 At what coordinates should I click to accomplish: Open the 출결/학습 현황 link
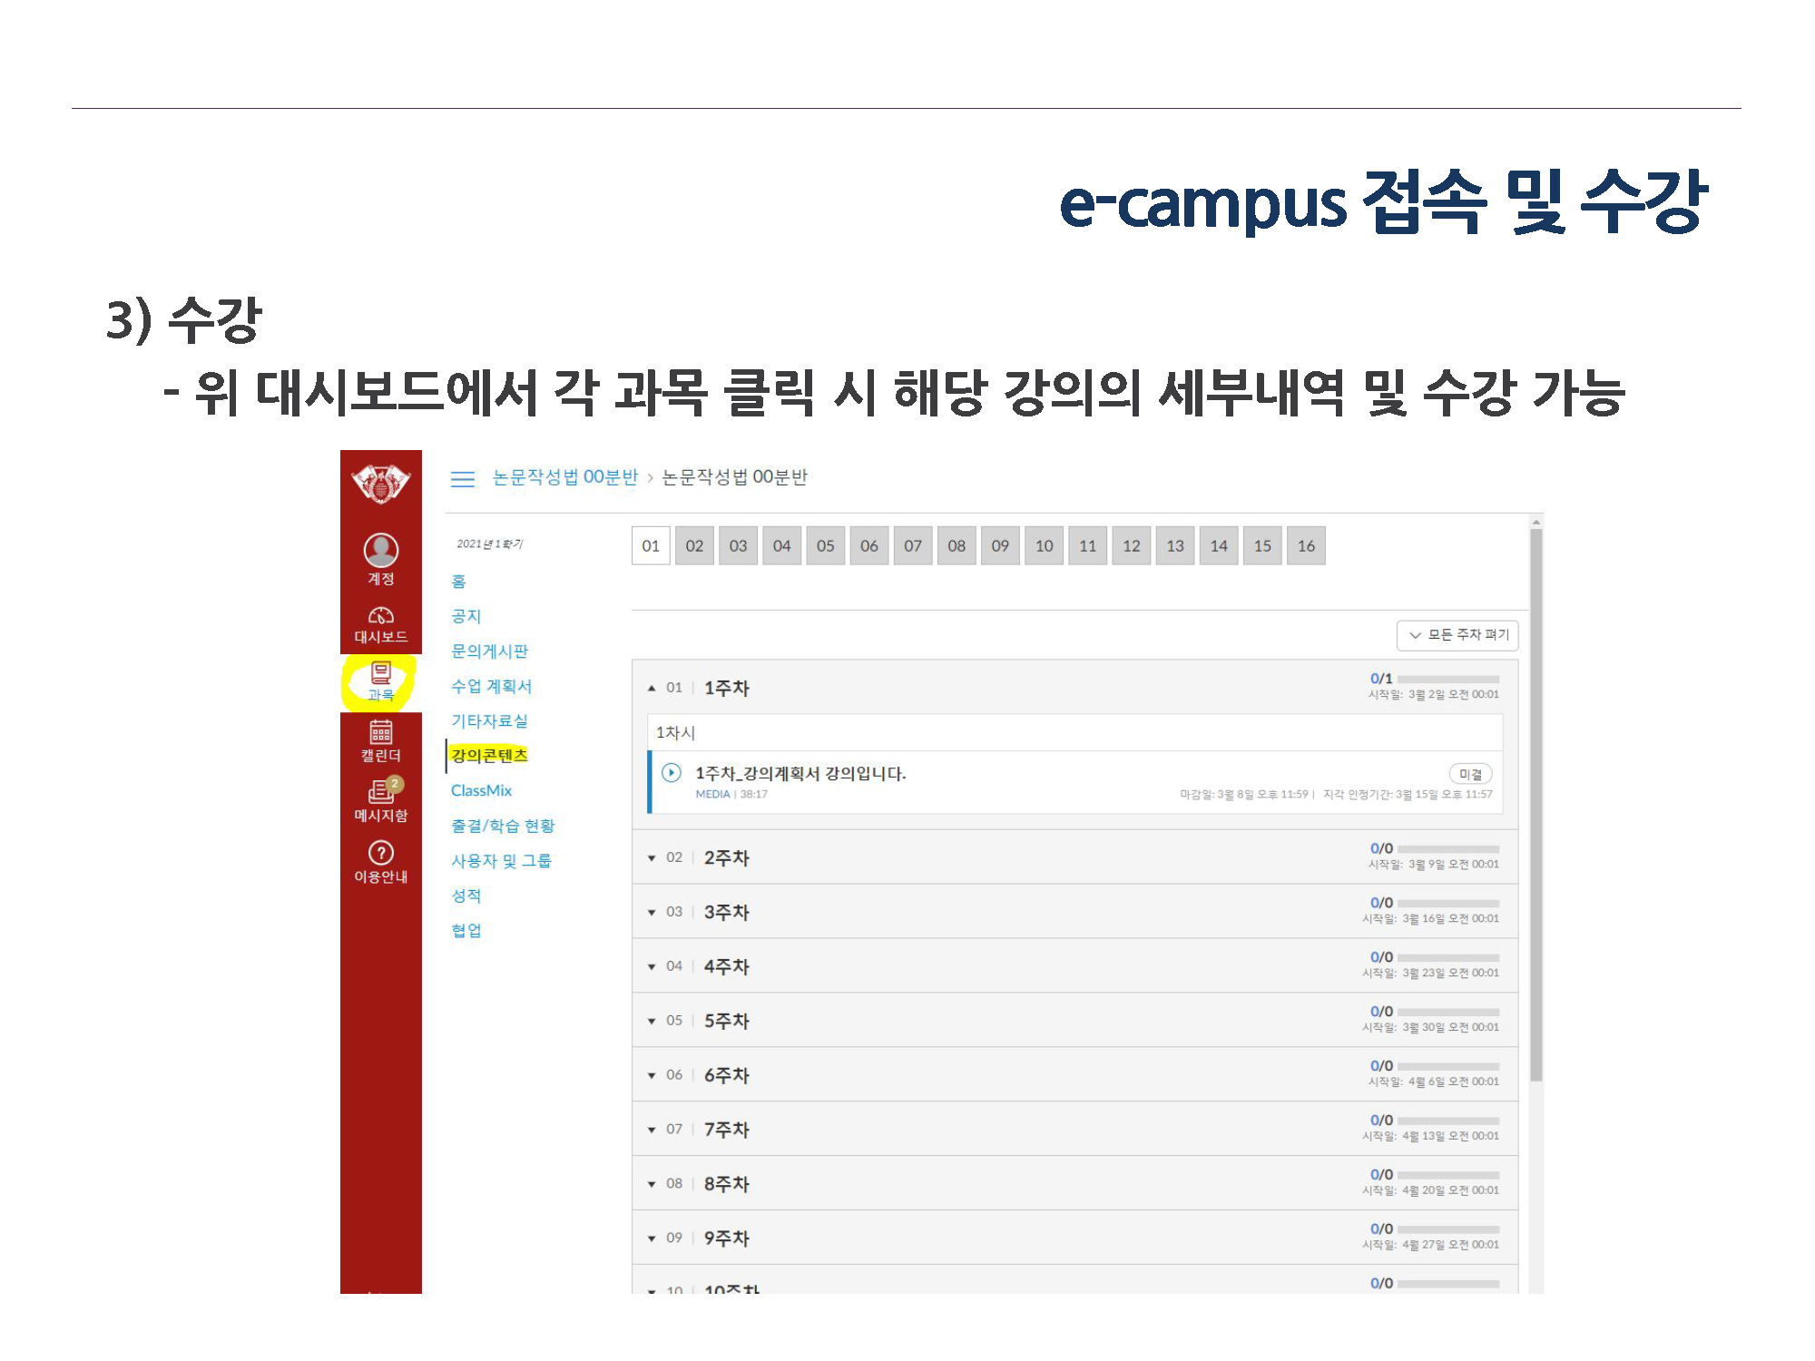[x=503, y=826]
